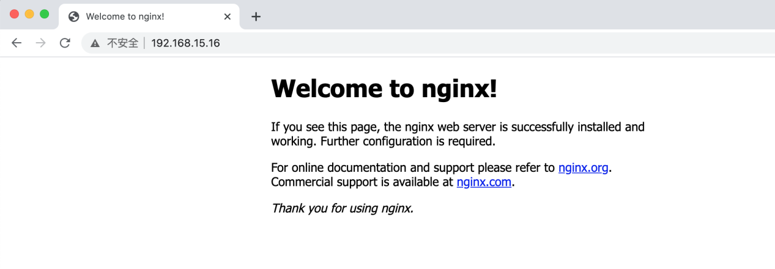Open the nginx.org link
The image size is (775, 269).
[x=583, y=168]
